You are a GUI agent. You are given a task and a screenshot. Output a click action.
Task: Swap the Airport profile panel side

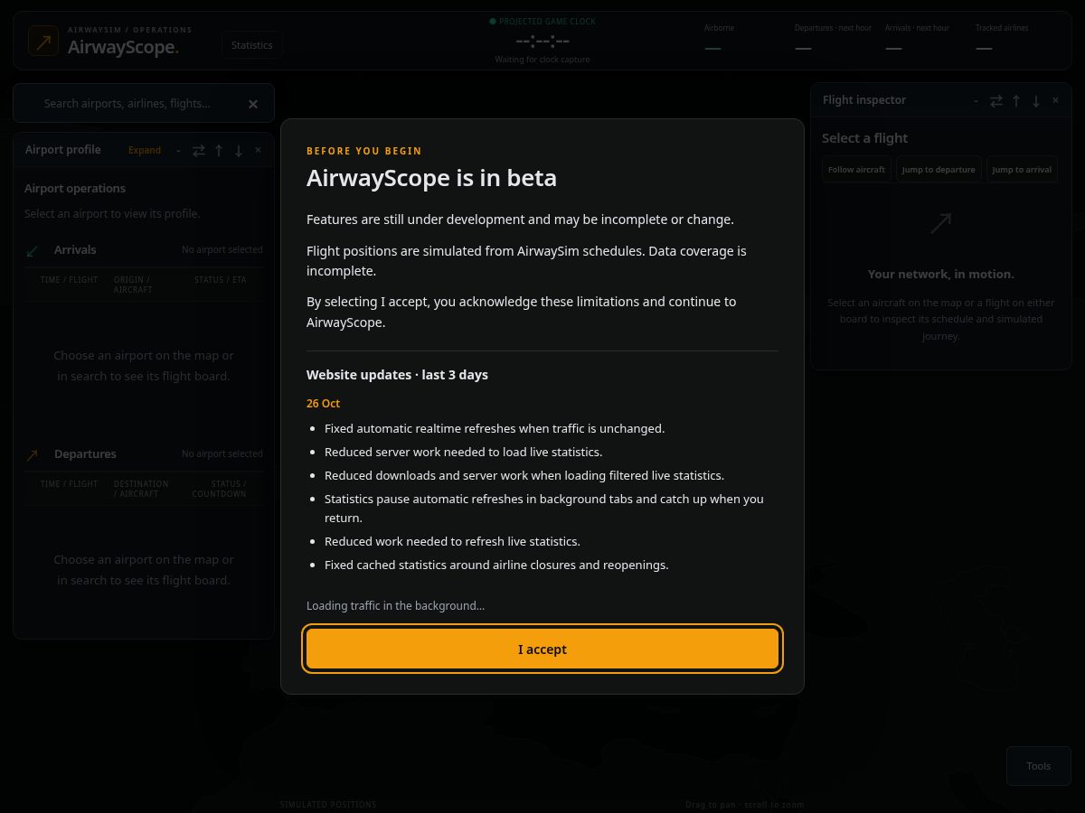coord(199,150)
